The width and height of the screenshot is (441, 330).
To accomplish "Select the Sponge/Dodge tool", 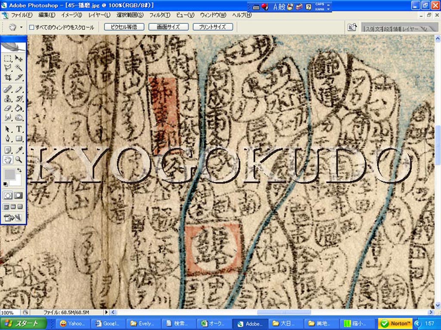I will coord(19,117).
